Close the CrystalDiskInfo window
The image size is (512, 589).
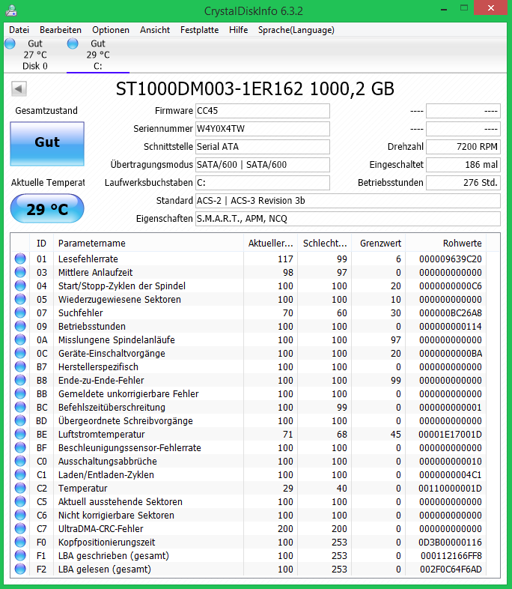point(491,8)
